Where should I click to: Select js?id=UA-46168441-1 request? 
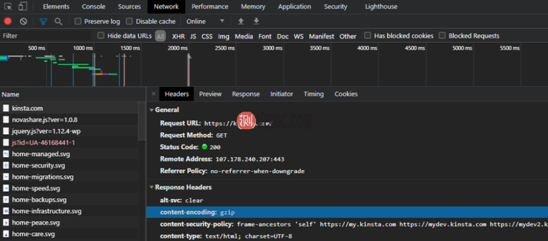[x=69, y=142]
